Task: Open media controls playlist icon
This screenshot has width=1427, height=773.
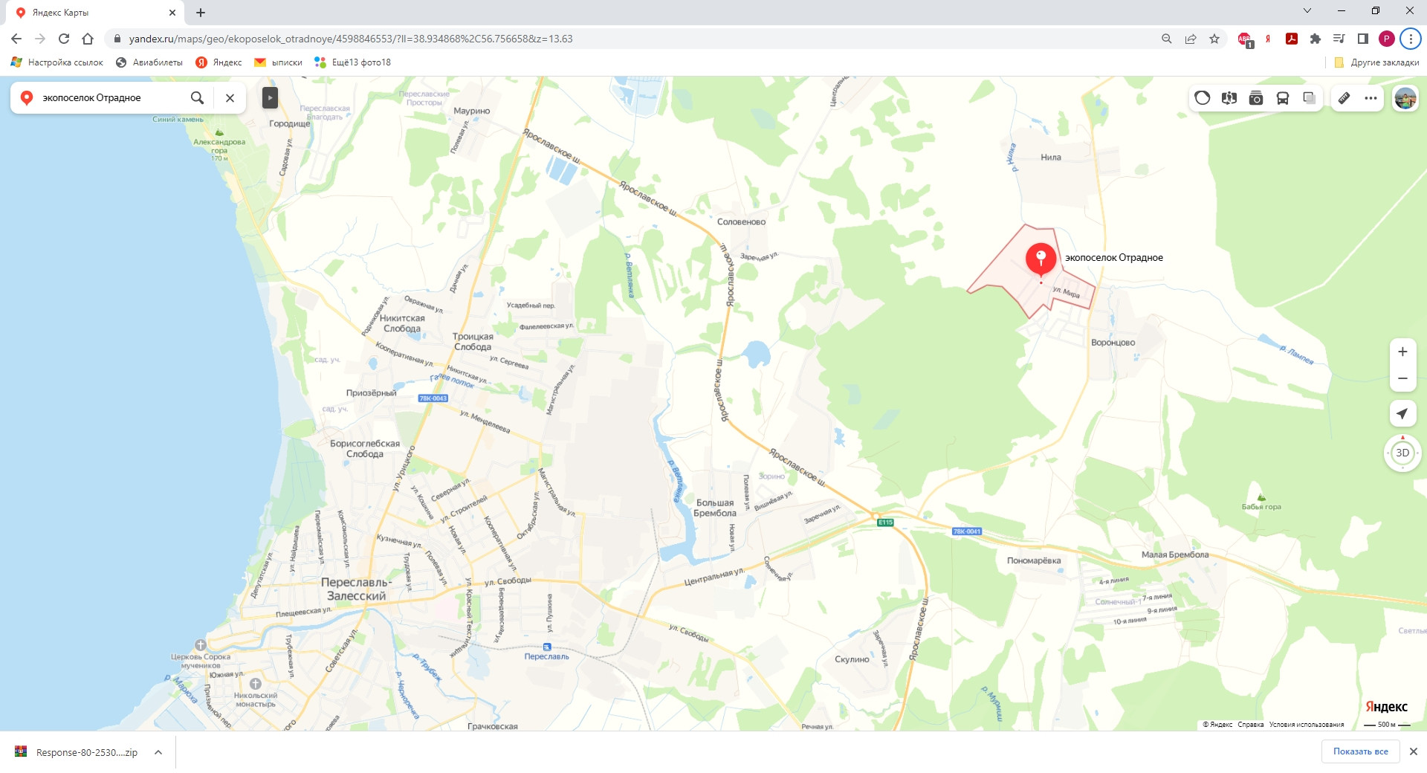Action: point(1339,39)
